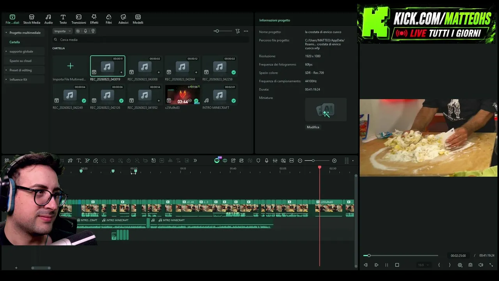The image size is (499, 281).
Task: Click the voiceover microphone icon beside Importa
Action: (85, 31)
